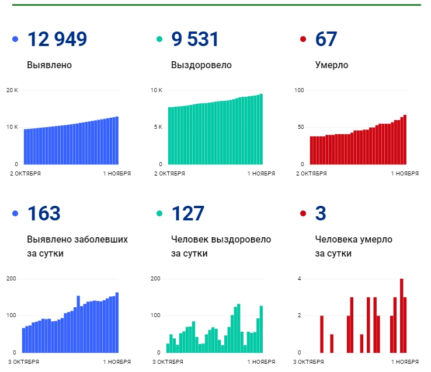The image size is (431, 372).
Task: Click the deaths total 67
Action: pyautogui.click(x=326, y=39)
